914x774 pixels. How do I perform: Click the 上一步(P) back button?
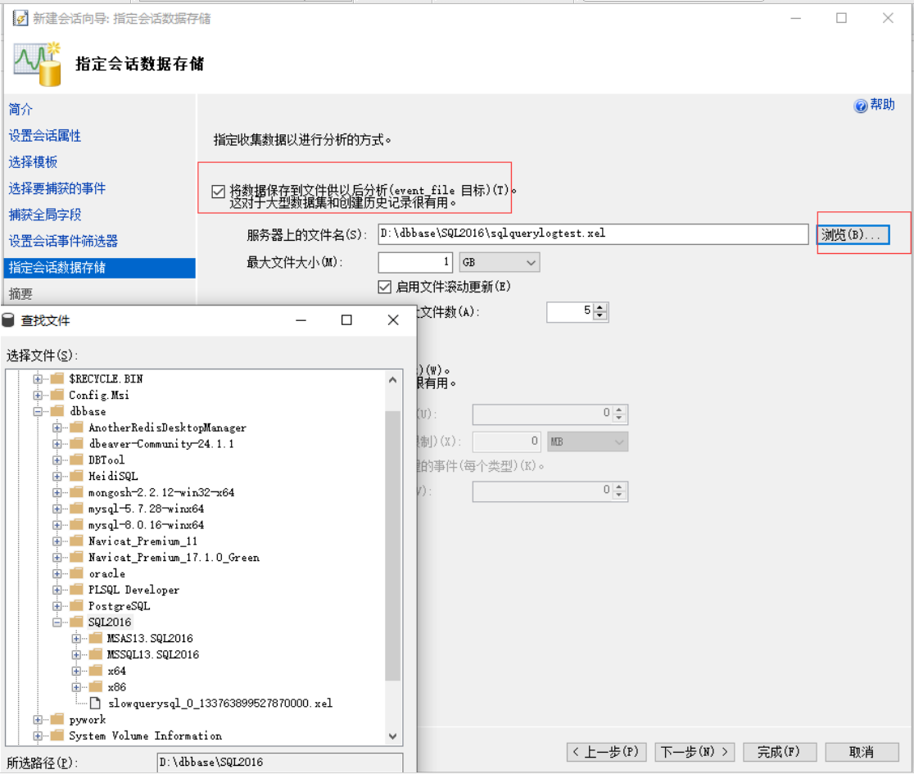(x=605, y=752)
